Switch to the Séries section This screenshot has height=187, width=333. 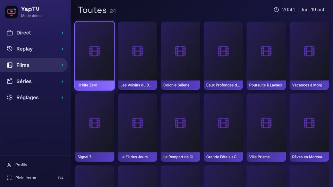[34, 81]
